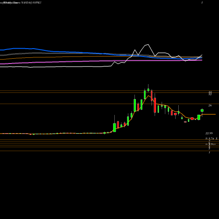This screenshot has height=219, width=219.
Task: Click the last green candlestick on the right
Action: pyautogui.click(x=202, y=110)
